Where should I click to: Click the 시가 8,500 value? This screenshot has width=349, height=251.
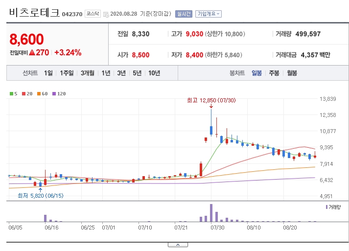click(140, 55)
